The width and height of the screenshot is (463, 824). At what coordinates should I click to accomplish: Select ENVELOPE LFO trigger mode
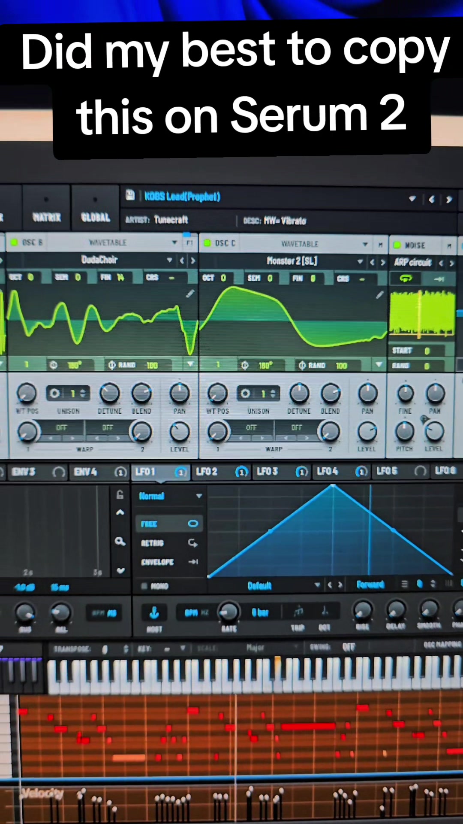169,562
